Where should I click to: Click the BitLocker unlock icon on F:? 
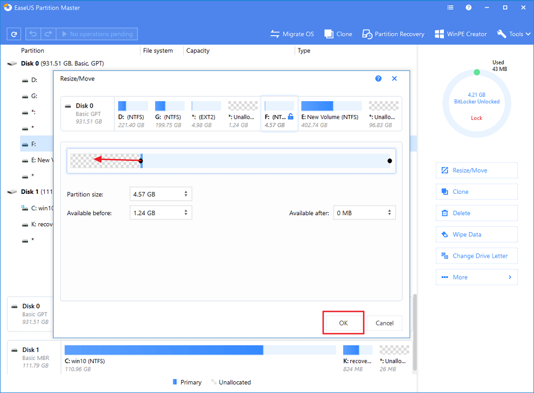tap(290, 117)
